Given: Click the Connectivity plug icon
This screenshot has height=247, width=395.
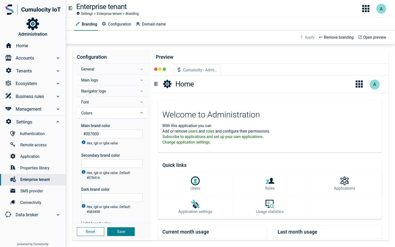Looking at the screenshot, I should pyautogui.click(x=13, y=202).
